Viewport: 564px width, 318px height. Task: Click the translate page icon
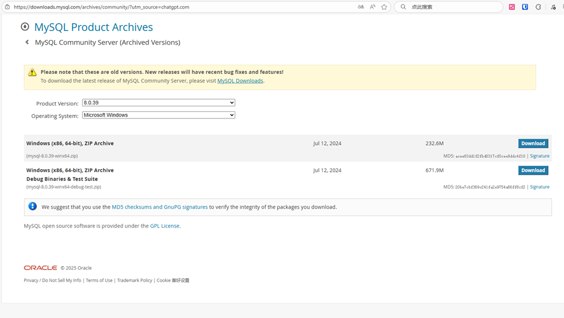point(360,7)
